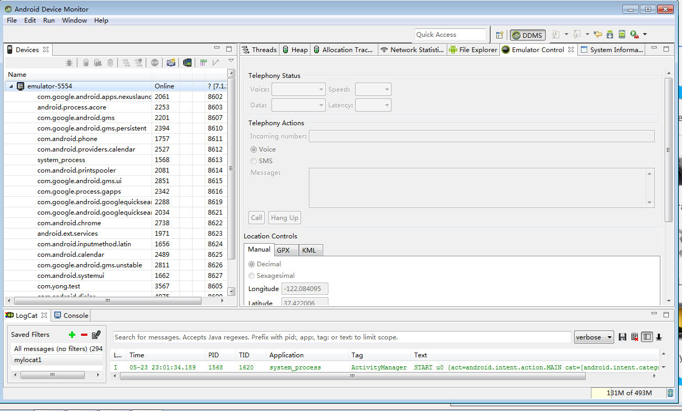
Task: Switch to the Console tab
Action: 71,315
